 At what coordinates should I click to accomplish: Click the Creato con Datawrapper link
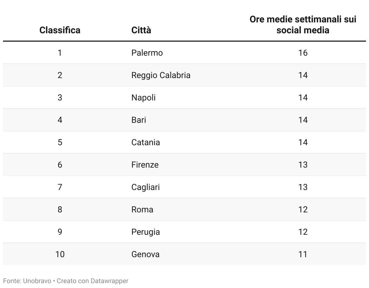pos(93,281)
